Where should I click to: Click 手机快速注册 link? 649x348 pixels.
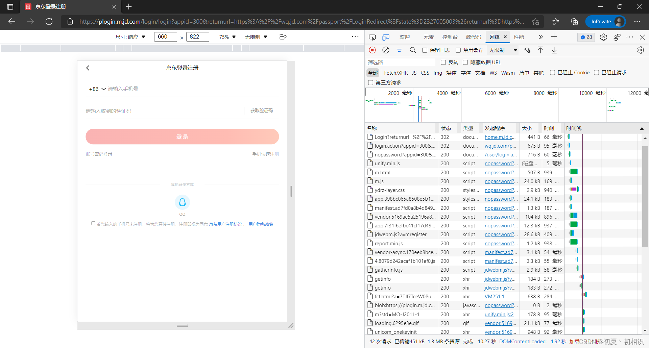[265, 154]
